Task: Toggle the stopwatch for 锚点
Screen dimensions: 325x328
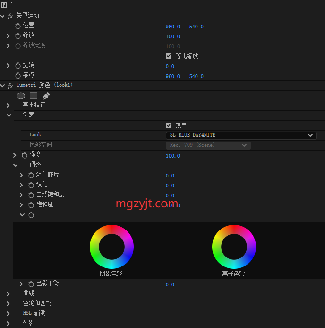Action: [18, 76]
